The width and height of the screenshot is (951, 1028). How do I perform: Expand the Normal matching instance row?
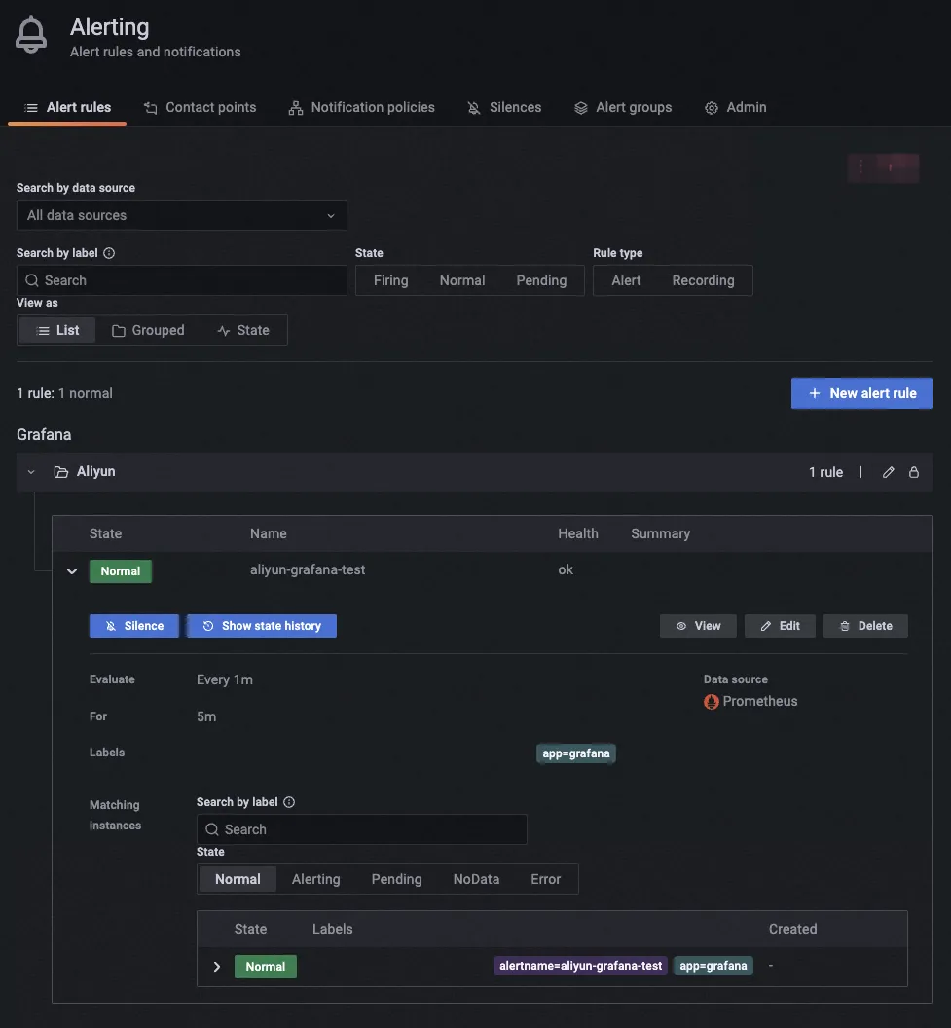pyautogui.click(x=217, y=967)
